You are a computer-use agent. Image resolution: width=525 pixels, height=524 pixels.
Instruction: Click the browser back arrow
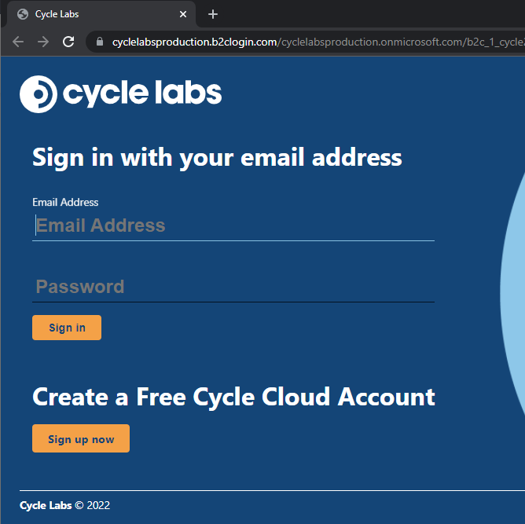(18, 42)
